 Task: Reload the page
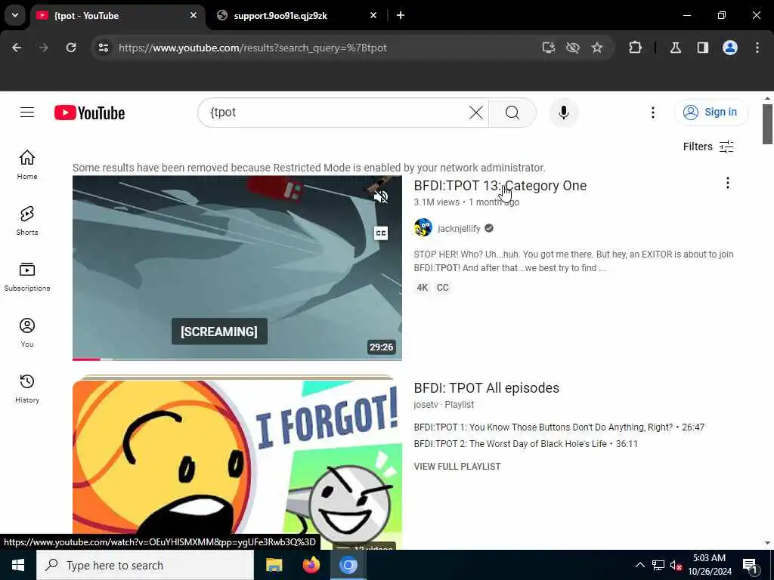pos(71,48)
